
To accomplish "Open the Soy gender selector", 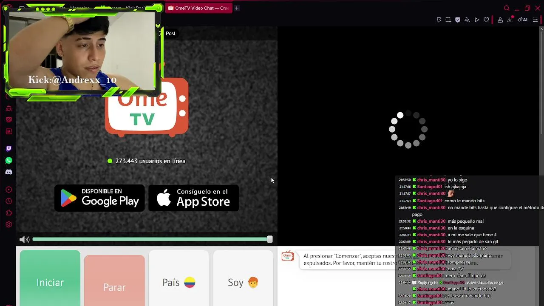I will (x=243, y=278).
